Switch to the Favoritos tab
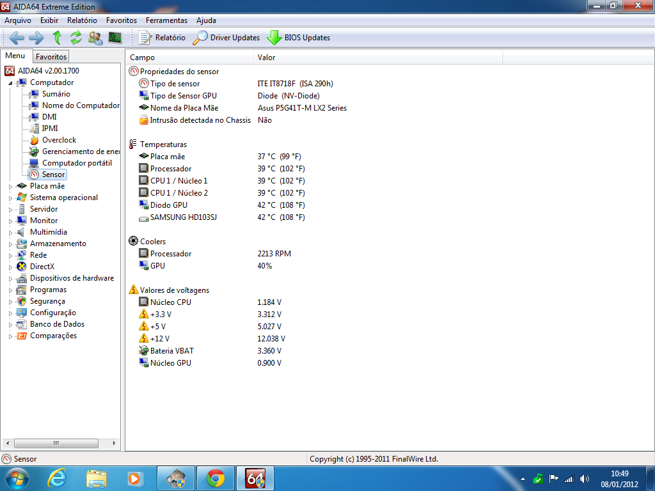Image resolution: width=655 pixels, height=491 pixels. 51,57
